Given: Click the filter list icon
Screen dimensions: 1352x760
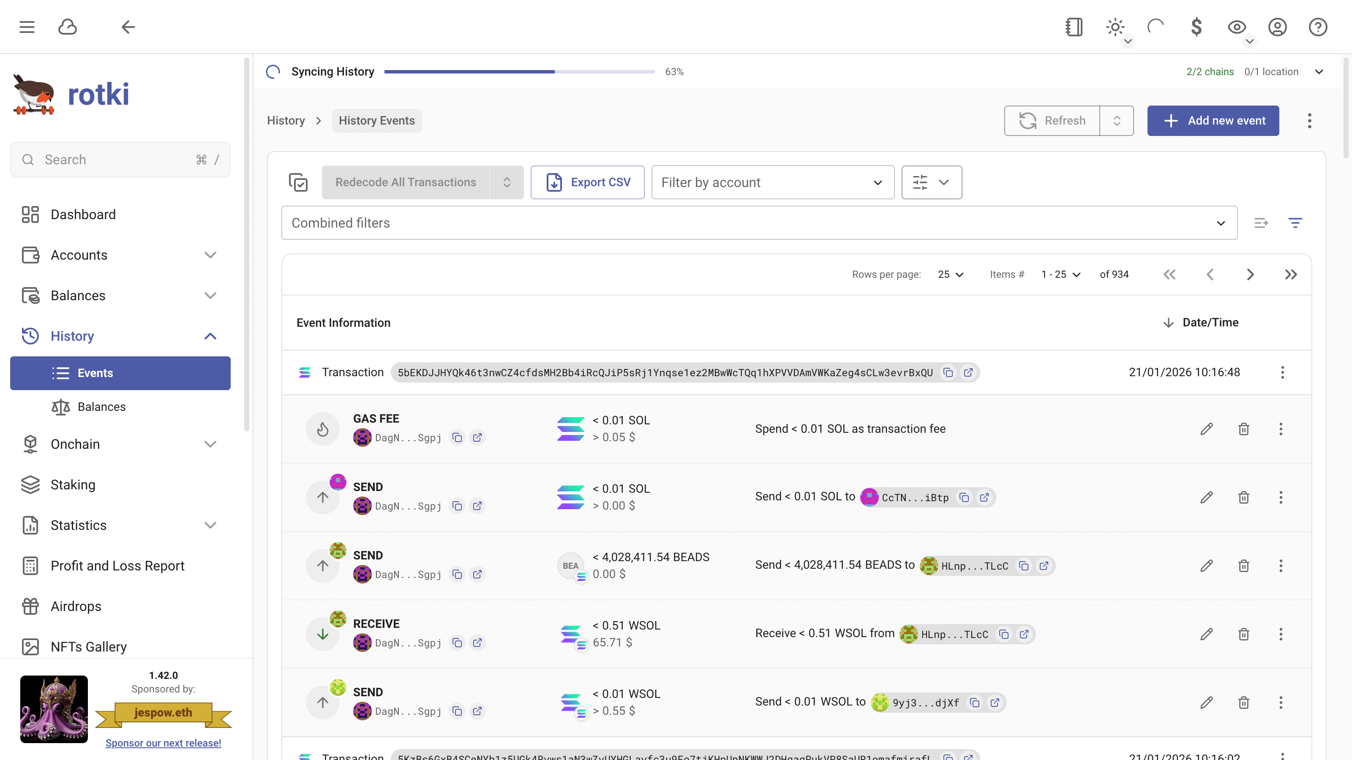Looking at the screenshot, I should coord(1295,223).
